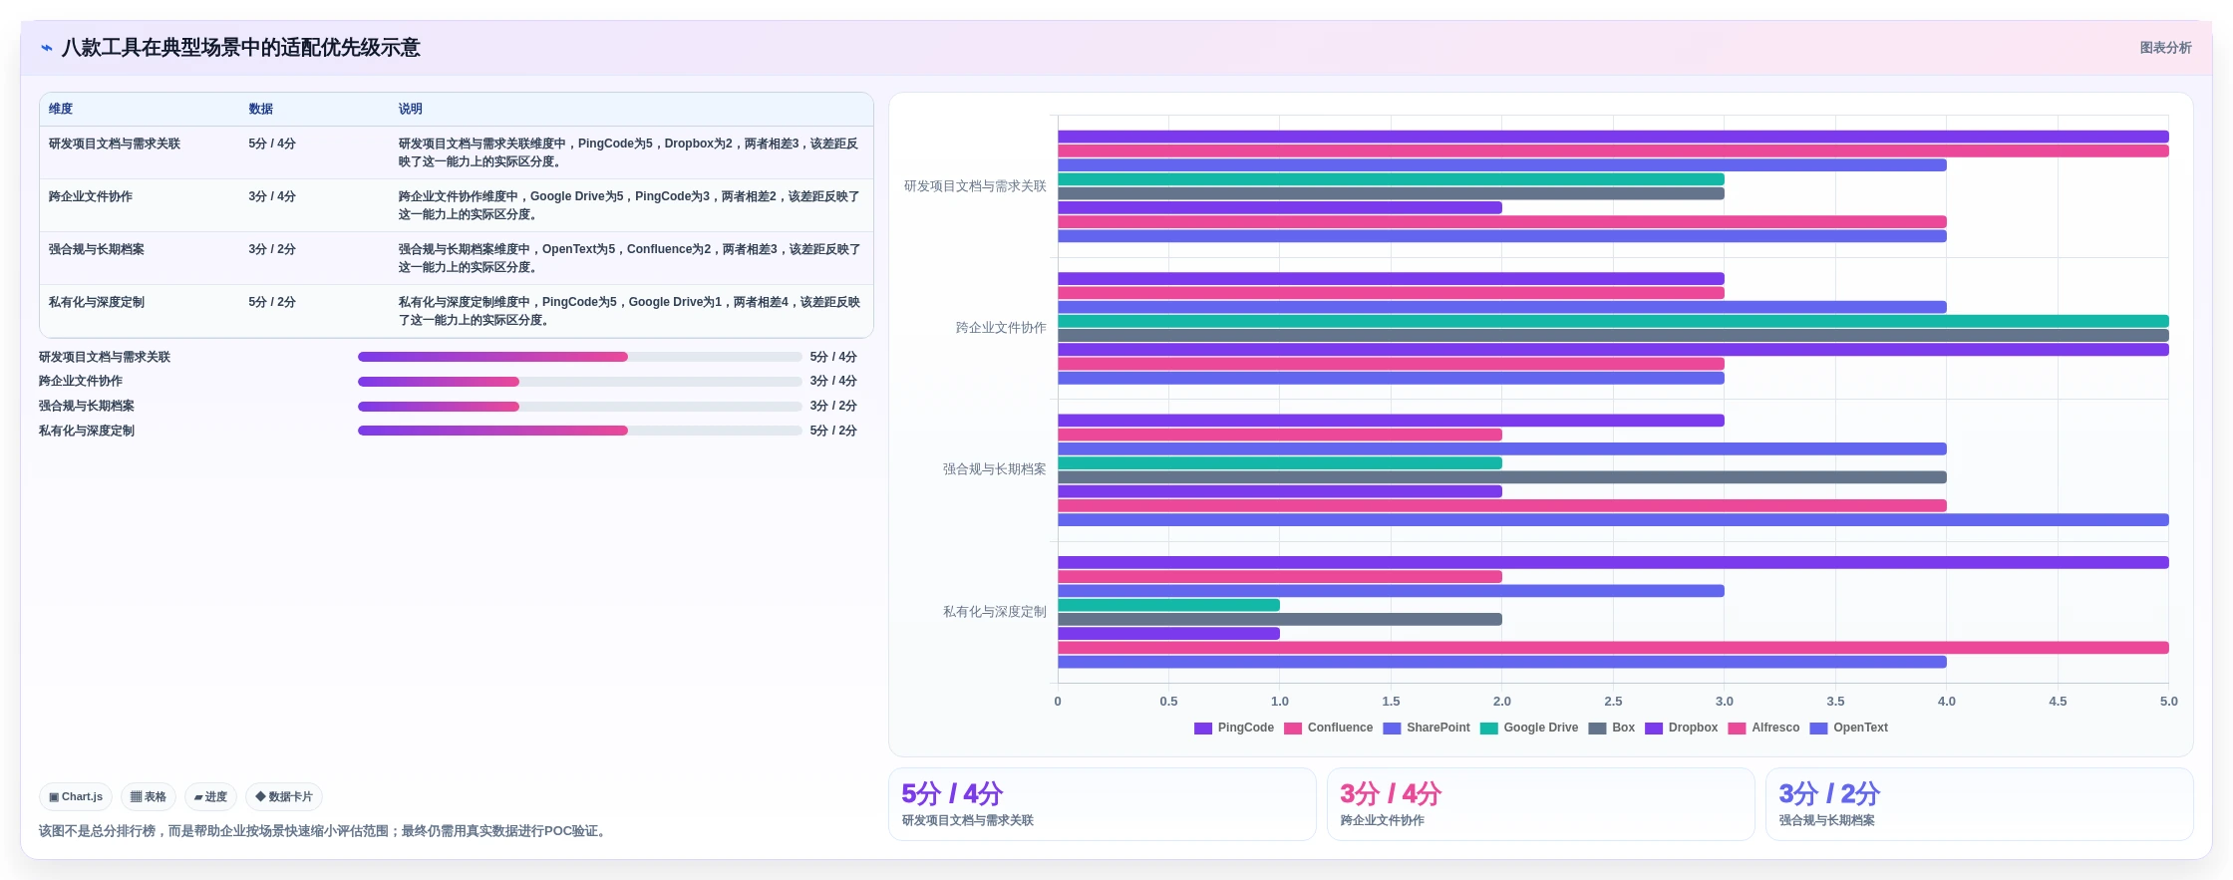Screen dimensions: 2233x880
Task: Click the icon beside the 八款工具 title
Action: (47, 48)
